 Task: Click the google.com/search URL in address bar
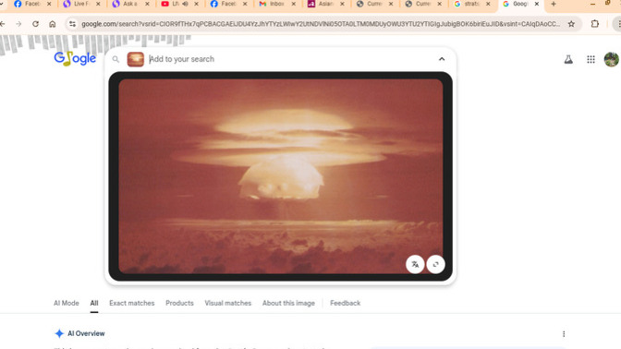tap(321, 24)
